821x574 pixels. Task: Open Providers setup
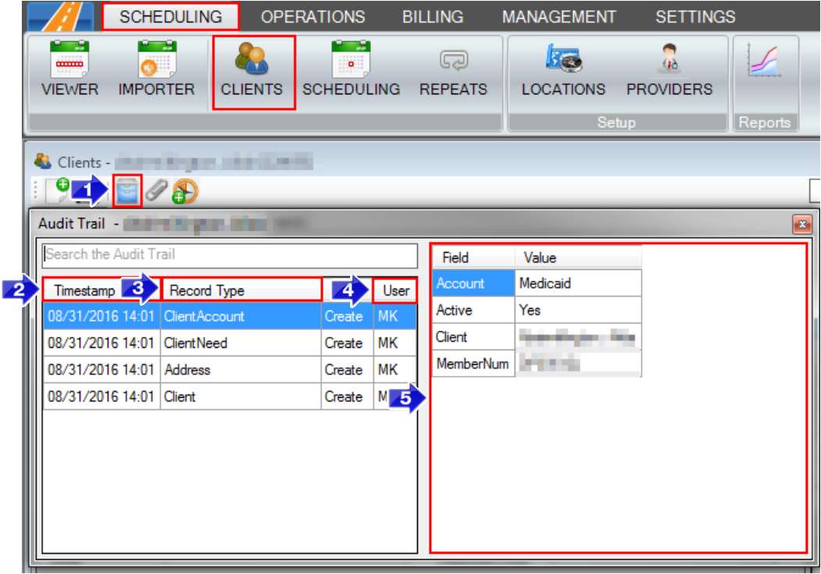pyautogui.click(x=669, y=70)
